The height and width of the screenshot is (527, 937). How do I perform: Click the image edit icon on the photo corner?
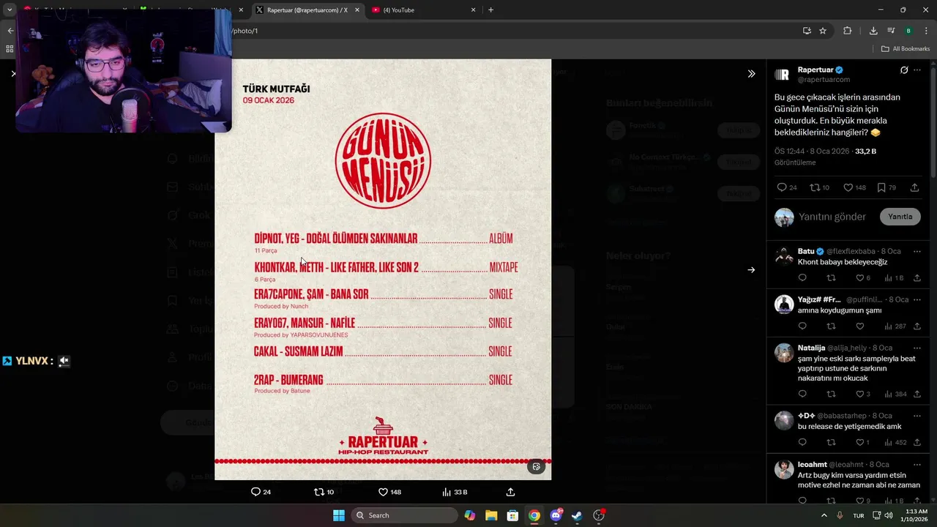pos(537,466)
